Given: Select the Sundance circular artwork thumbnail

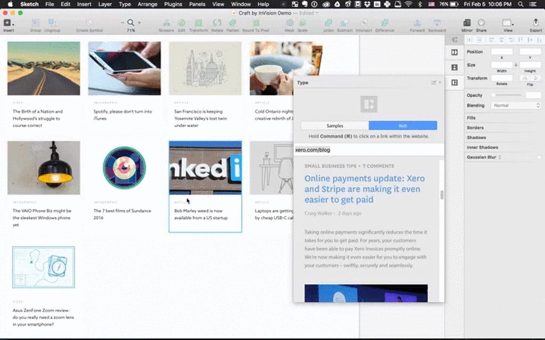Looking at the screenshot, I should (x=125, y=167).
